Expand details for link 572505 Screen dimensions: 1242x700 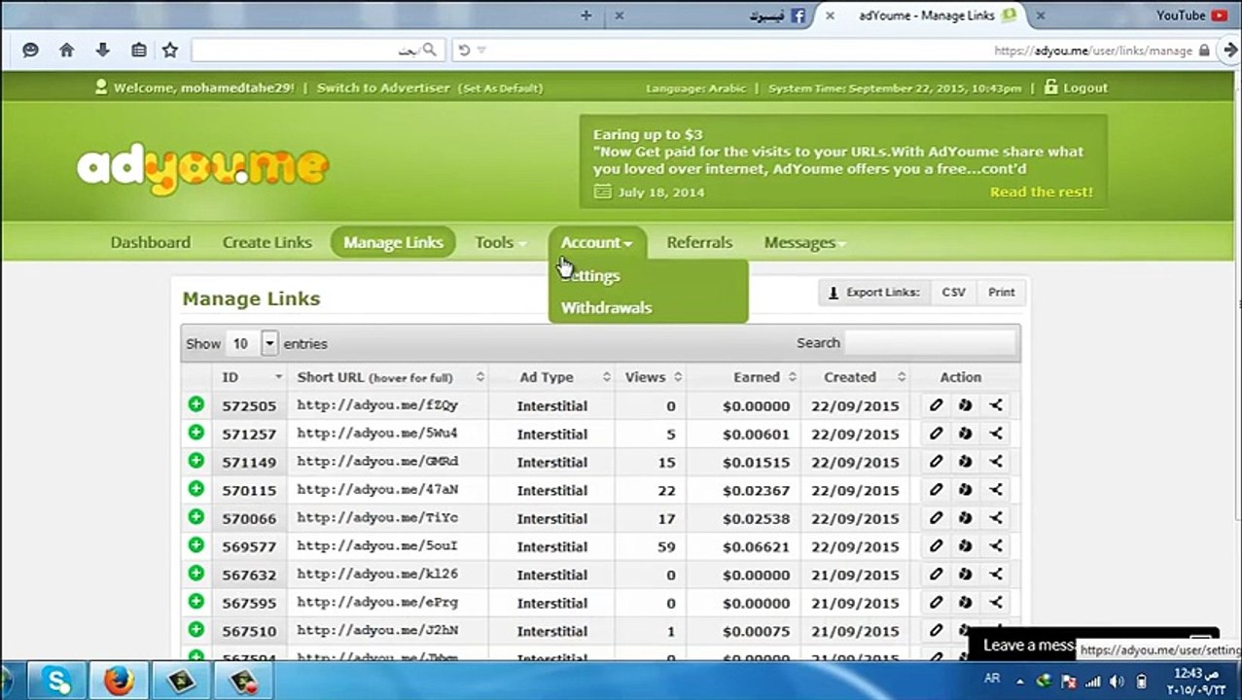point(196,404)
